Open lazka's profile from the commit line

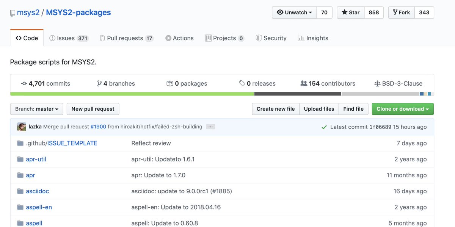tap(35, 127)
